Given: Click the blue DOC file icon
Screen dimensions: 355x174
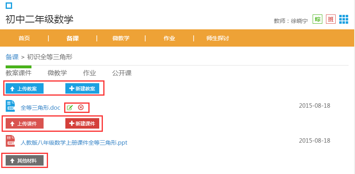Looking at the screenshot, I should [x=10, y=106].
